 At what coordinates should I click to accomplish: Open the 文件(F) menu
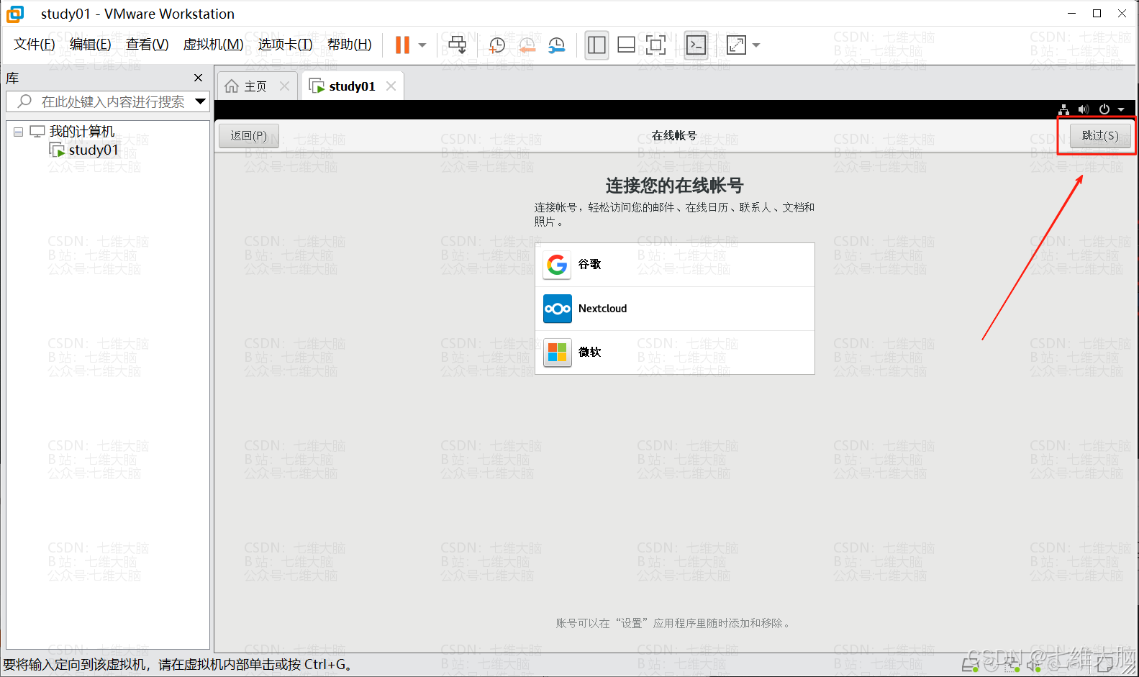coord(35,45)
